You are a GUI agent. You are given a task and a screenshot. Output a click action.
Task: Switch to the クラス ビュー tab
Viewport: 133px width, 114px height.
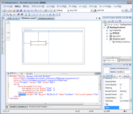click(125, 61)
